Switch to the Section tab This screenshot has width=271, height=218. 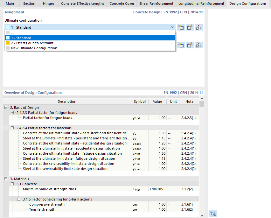pyautogui.click(x=29, y=4)
